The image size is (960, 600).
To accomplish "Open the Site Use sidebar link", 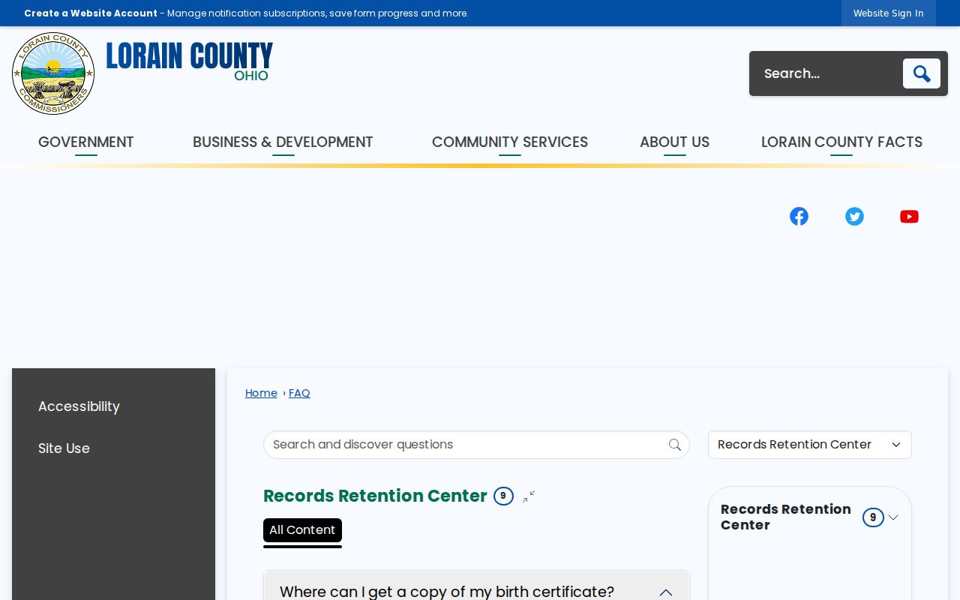I will coord(64,448).
